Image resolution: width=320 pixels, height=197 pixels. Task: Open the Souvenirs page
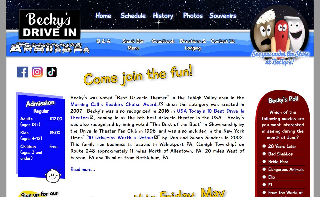pos(223,15)
